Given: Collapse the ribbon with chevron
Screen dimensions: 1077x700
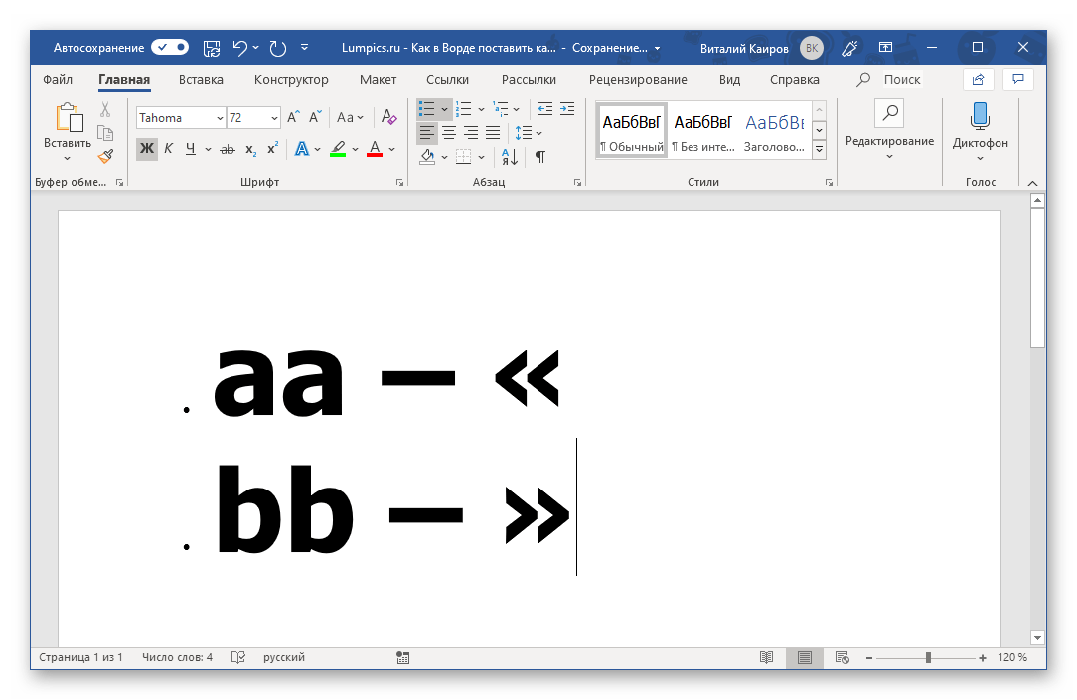Looking at the screenshot, I should [1032, 183].
